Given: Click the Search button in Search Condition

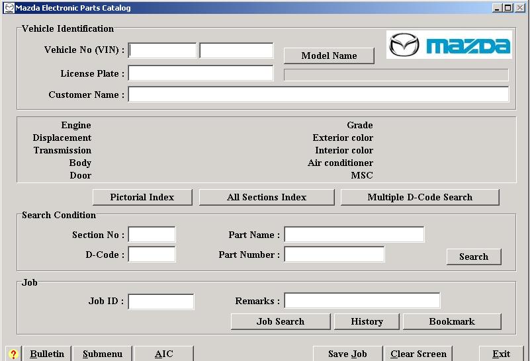Looking at the screenshot, I should (x=474, y=257).
